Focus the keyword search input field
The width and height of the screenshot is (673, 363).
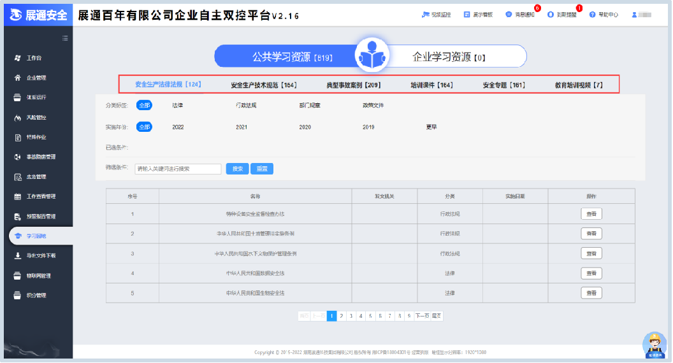point(178,169)
